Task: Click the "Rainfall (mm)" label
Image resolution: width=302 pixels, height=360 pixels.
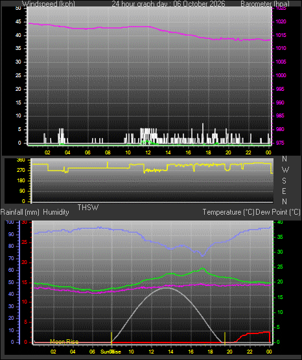Action: coord(20,212)
